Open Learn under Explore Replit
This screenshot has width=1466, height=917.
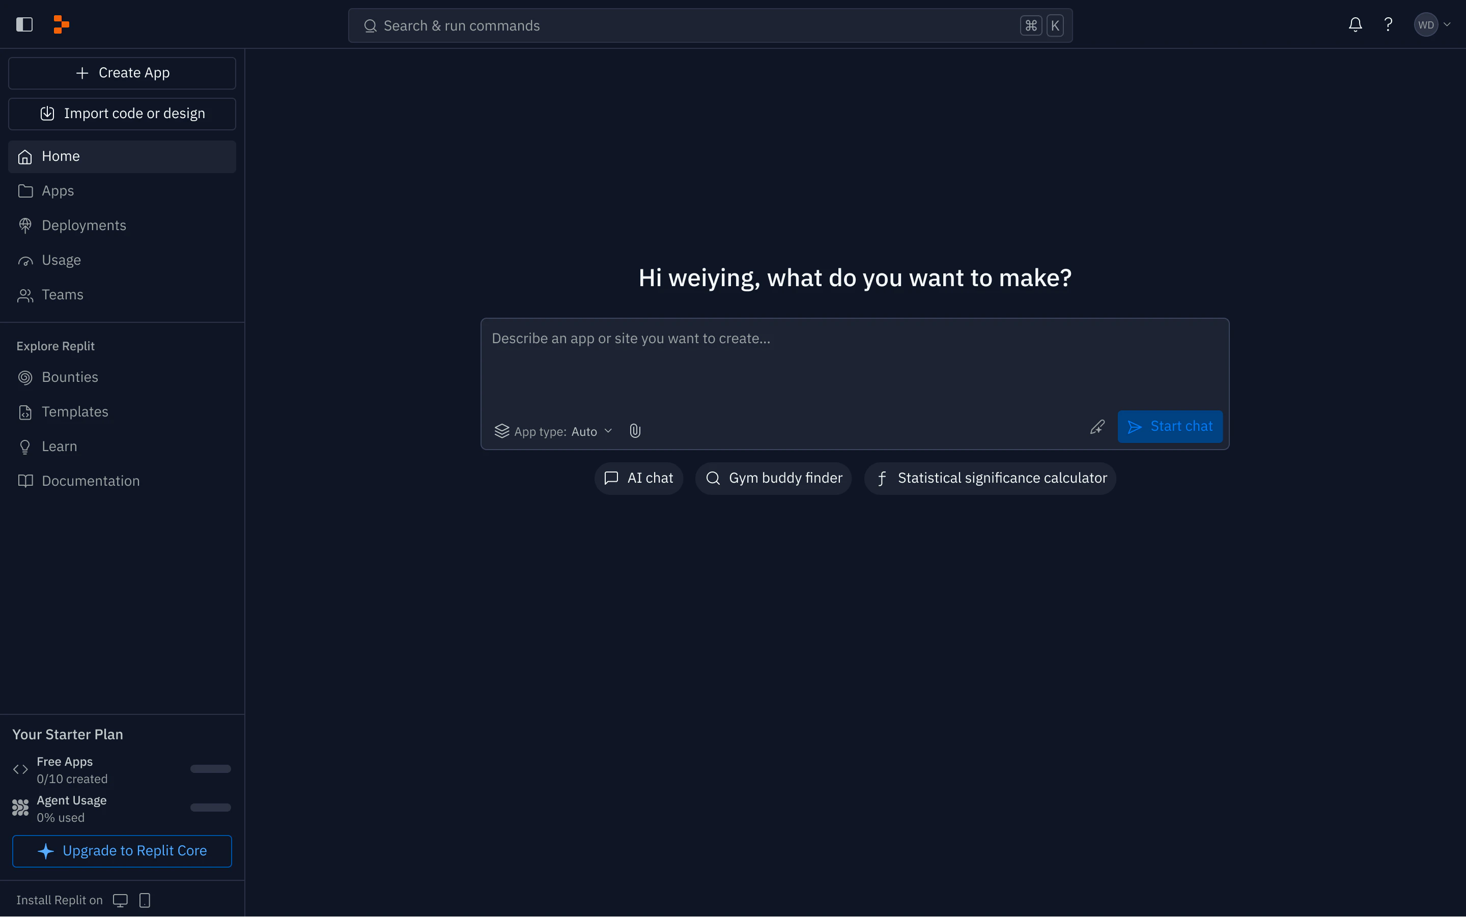(x=122, y=447)
